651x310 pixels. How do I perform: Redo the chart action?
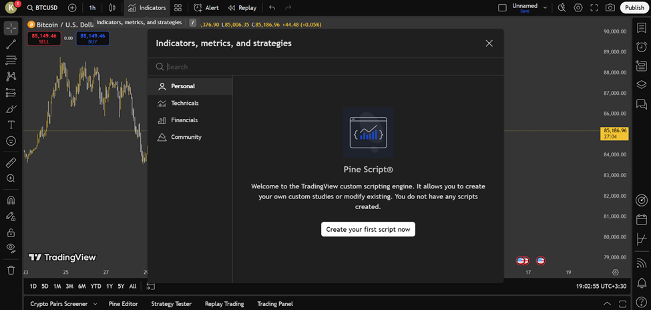288,8
